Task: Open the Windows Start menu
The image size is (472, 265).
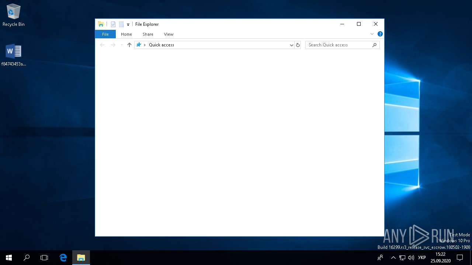Action: (9, 258)
